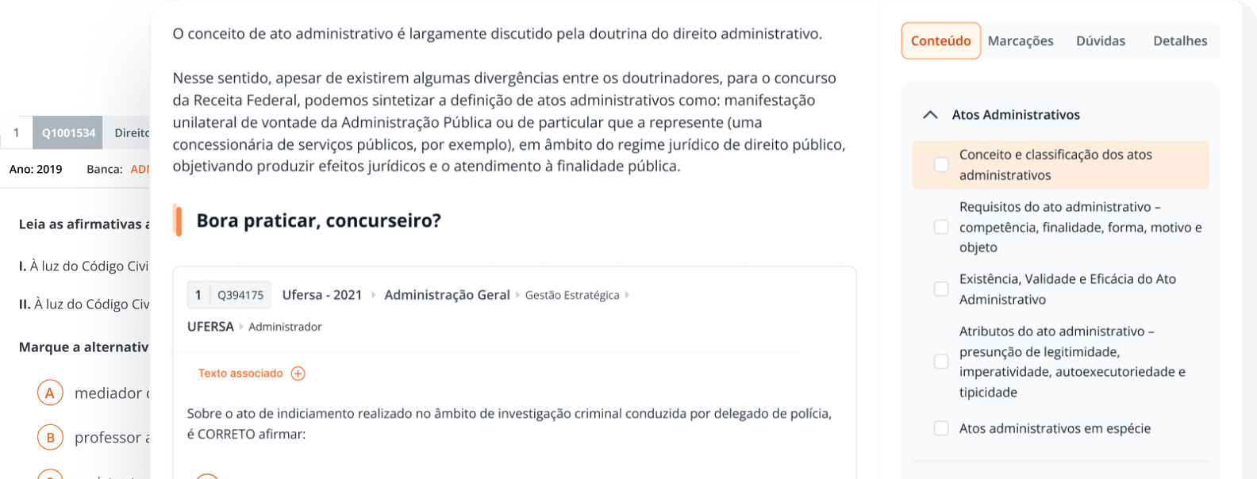Collapse the Atos Administrativos section chevron
Viewport: 1257px width, 479px height.
point(930,115)
